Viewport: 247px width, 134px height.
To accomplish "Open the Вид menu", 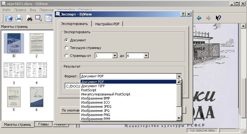I will point(33,10).
